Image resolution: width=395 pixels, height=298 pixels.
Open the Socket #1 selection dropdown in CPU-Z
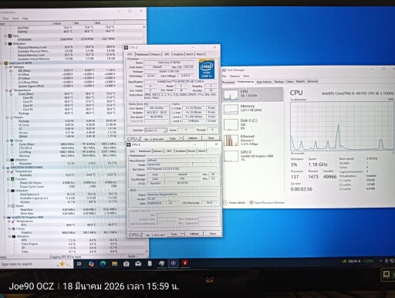click(156, 130)
